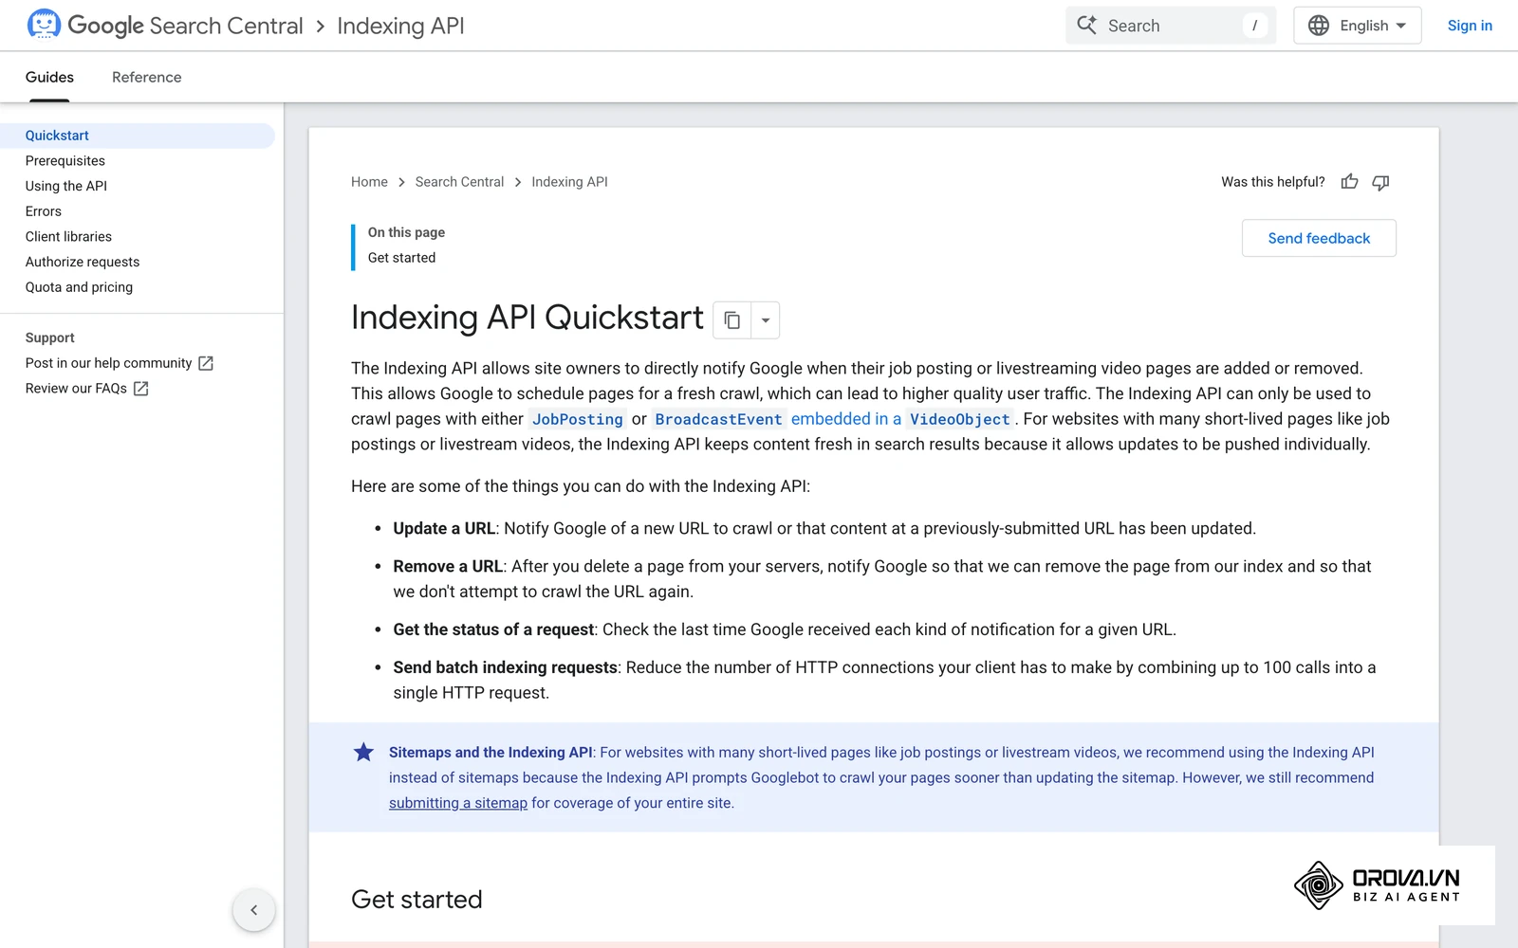This screenshot has width=1518, height=948.
Task: Click external link icon beside help community
Action: click(x=206, y=363)
